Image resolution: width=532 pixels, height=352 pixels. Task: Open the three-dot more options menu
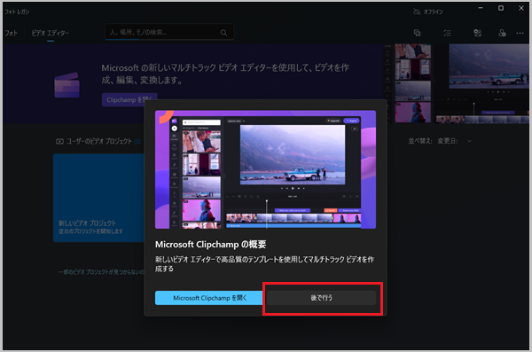tap(520, 33)
